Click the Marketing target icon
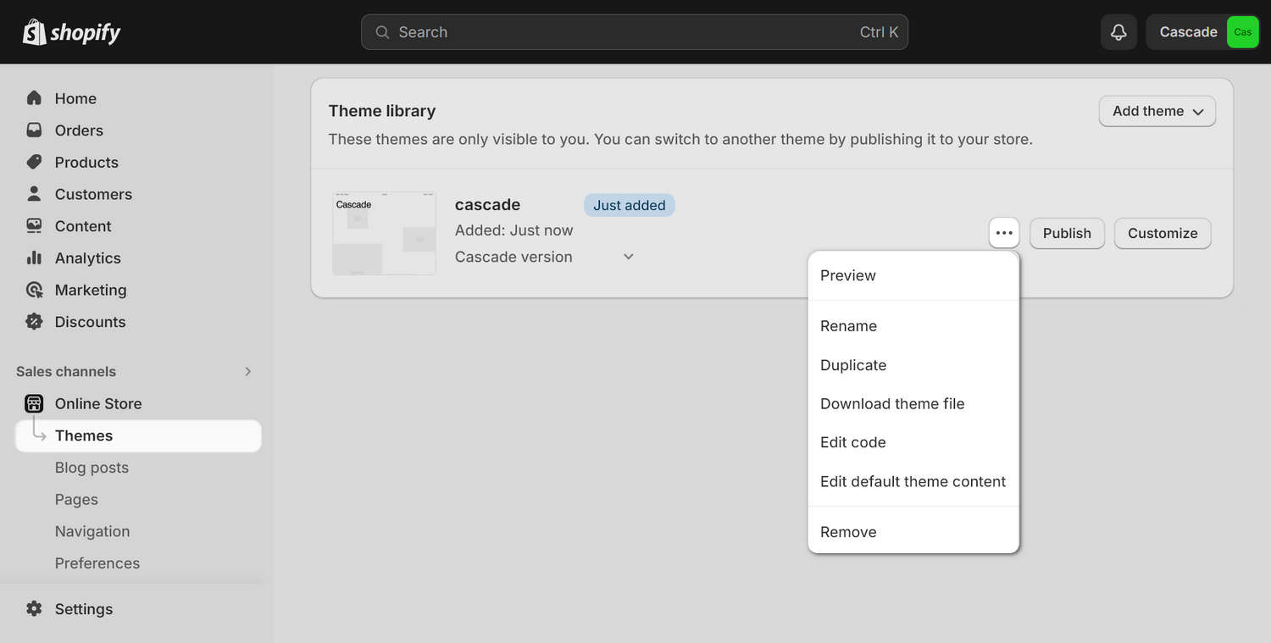The image size is (1271, 643). (34, 290)
